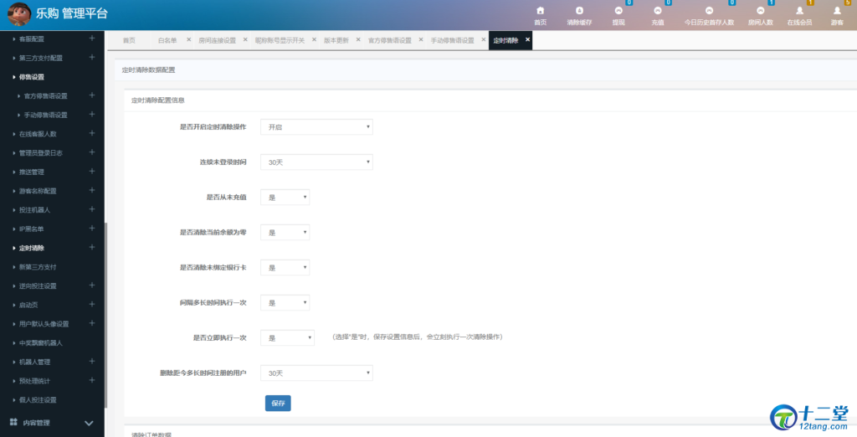Click the 清除缓存 clear cache icon
Viewport: 857px width, 437px height.
tap(579, 10)
